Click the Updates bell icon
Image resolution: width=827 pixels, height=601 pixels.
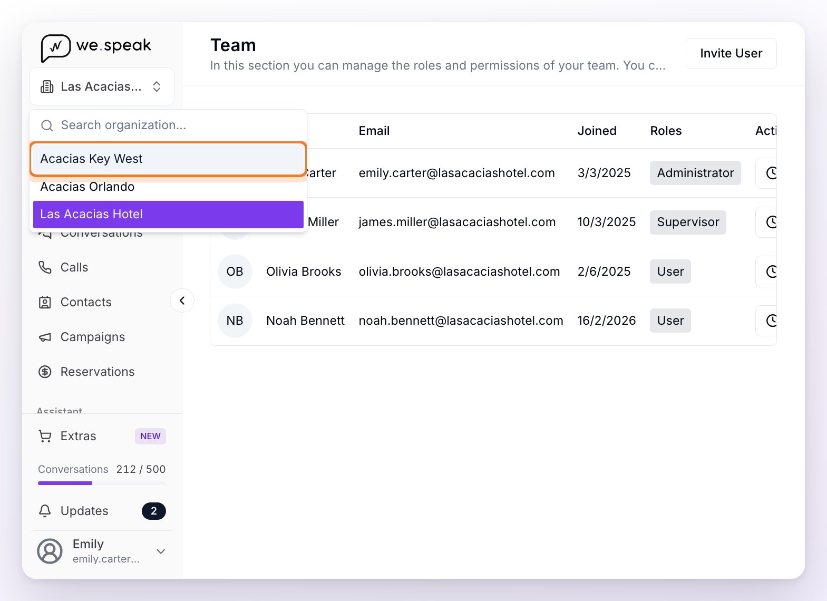point(45,511)
